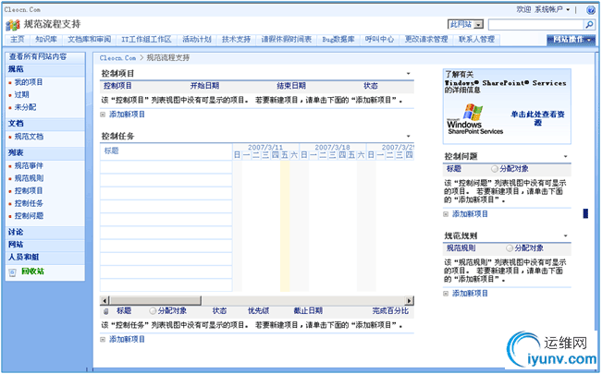Open the Bug数据库 tab

[338, 40]
